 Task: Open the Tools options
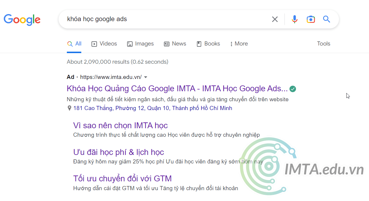(x=323, y=43)
